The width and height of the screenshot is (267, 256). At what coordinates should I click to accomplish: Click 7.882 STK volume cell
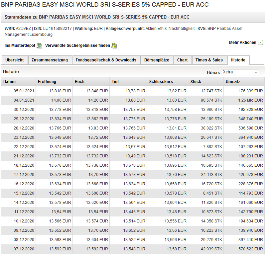(x=213, y=147)
